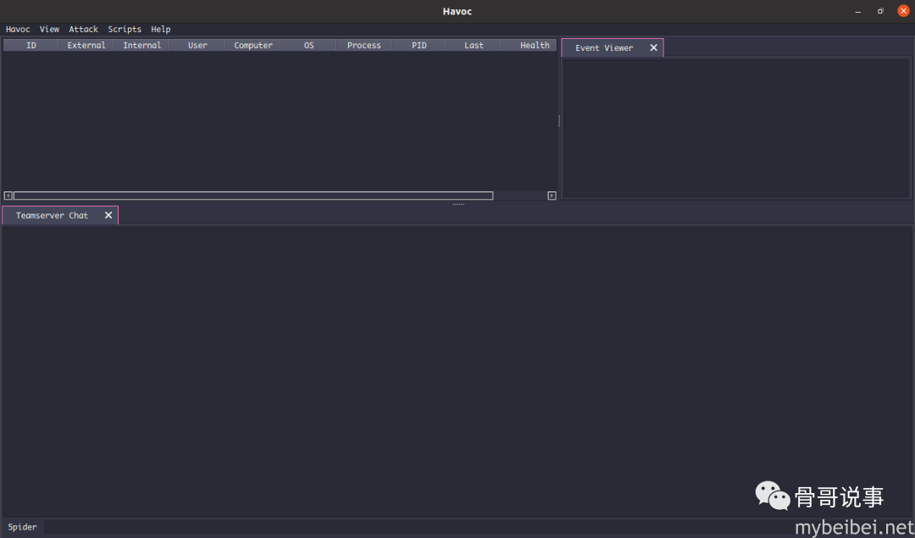Sort sessions by ID column header
The image size is (915, 538).
coord(31,46)
